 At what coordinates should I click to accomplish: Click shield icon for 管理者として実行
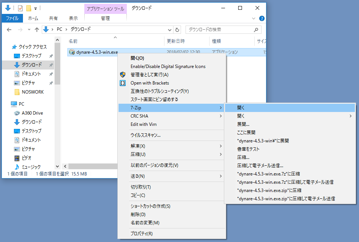point(123,74)
